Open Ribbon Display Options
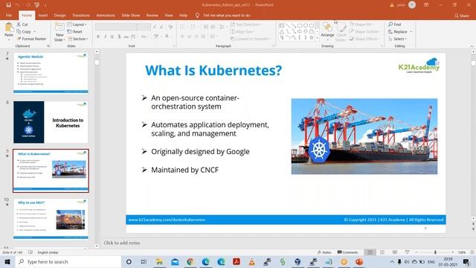 click(x=426, y=5)
